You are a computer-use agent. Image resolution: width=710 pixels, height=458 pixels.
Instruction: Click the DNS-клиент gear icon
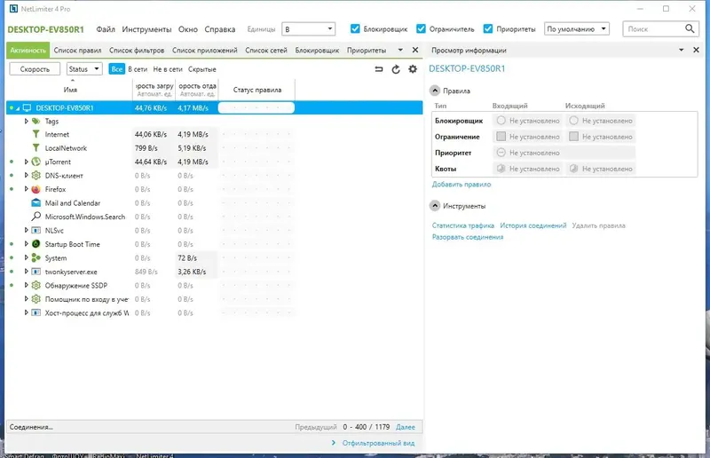35,176
